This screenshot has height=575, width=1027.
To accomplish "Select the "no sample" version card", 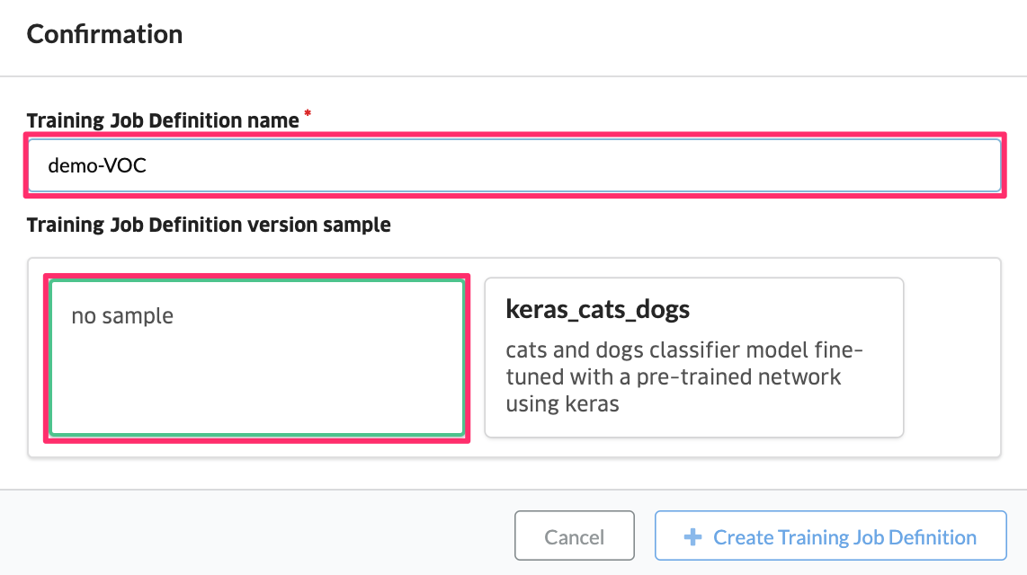I will (x=257, y=358).
